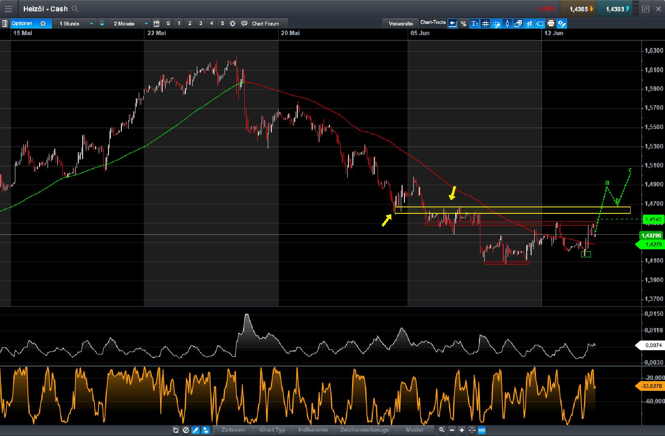Click the zoom plus control at bottom right

tap(461, 430)
